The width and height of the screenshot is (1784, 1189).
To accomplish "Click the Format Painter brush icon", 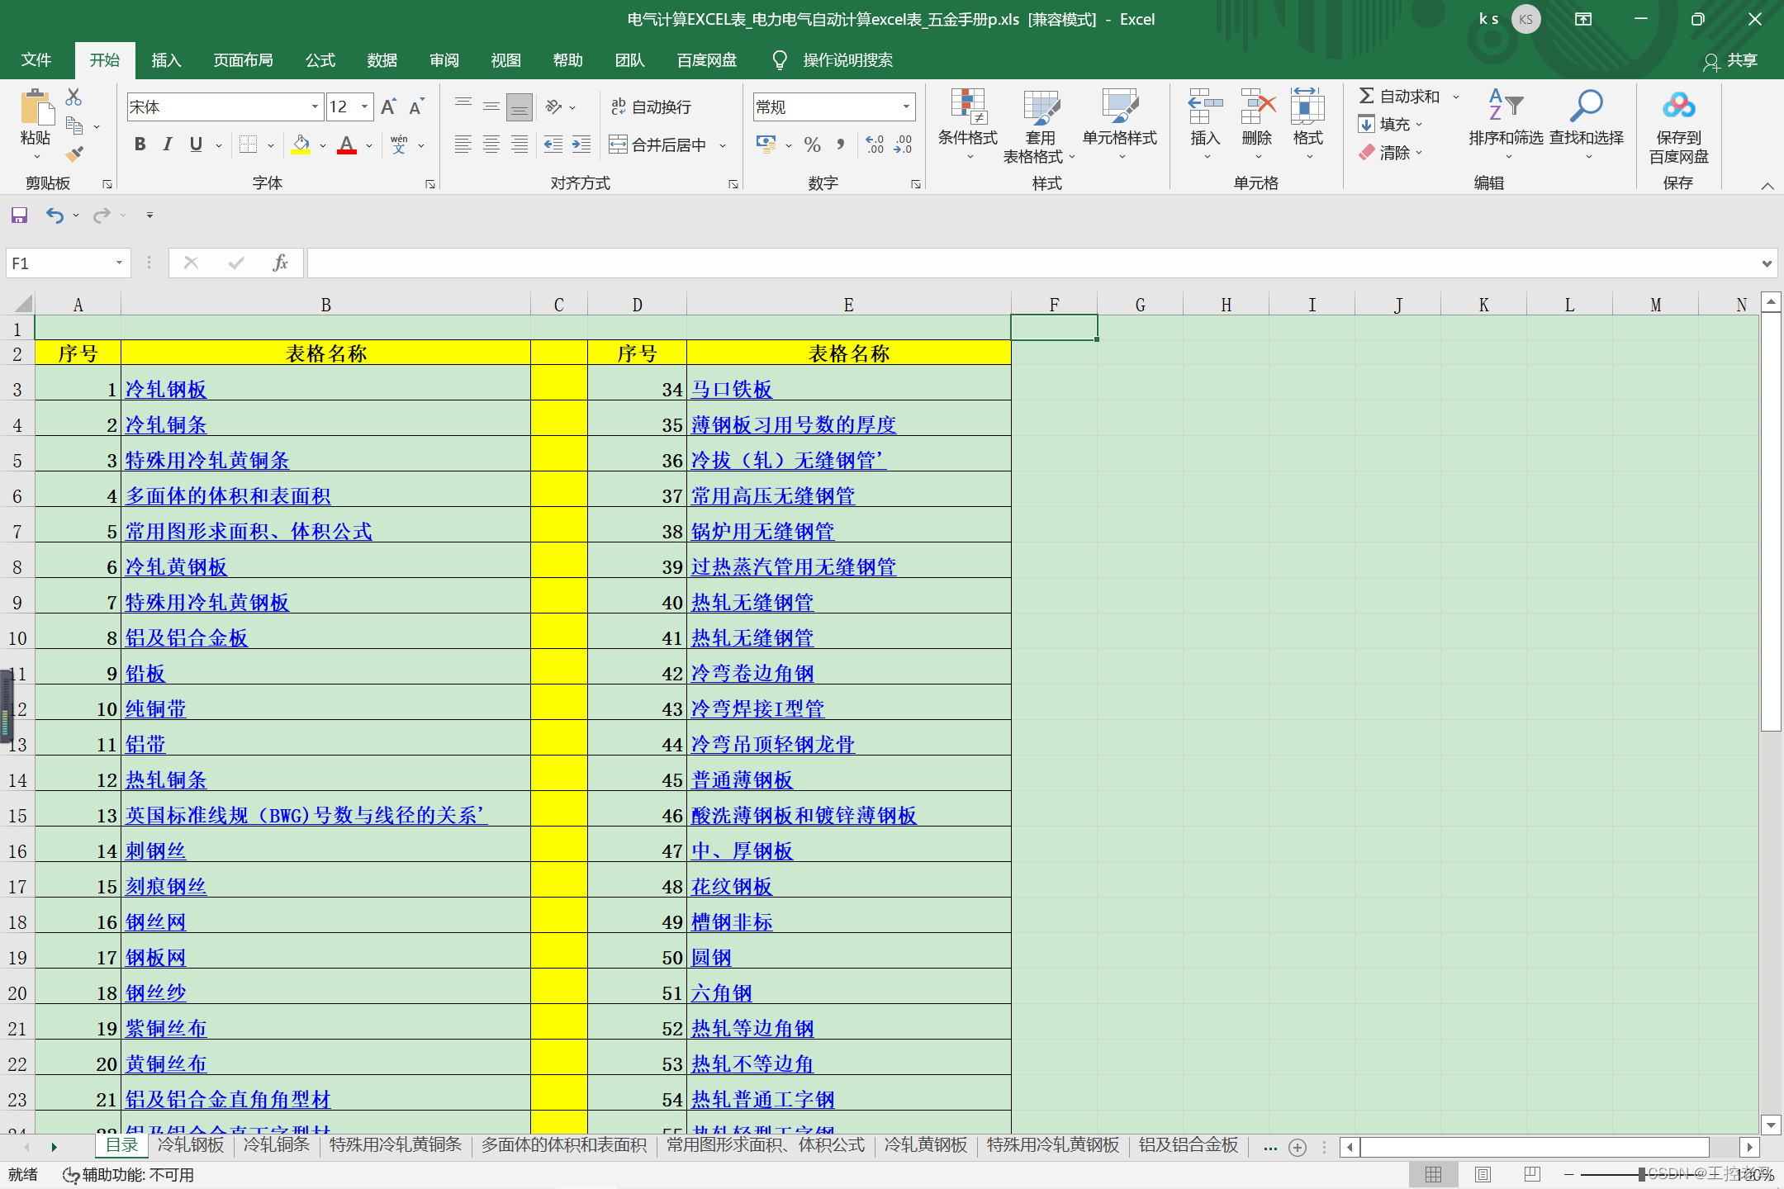I will [x=74, y=154].
